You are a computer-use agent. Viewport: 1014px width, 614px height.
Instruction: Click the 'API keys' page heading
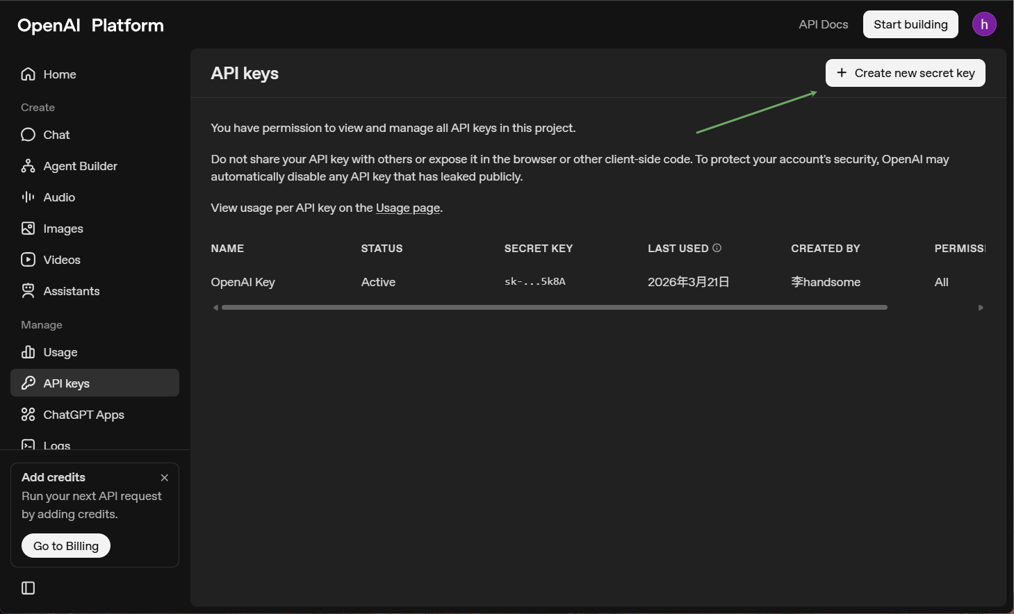tap(245, 74)
